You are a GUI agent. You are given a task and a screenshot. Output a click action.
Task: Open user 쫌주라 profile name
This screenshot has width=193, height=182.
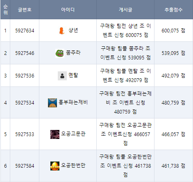73,53
